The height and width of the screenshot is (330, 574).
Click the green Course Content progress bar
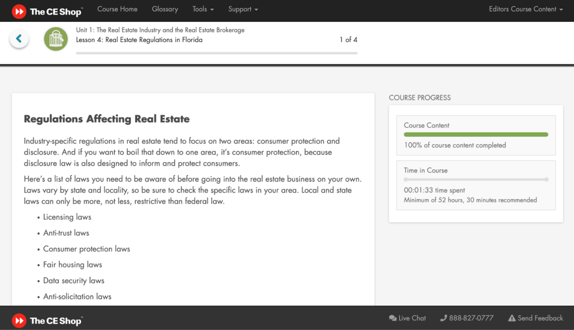(x=476, y=135)
